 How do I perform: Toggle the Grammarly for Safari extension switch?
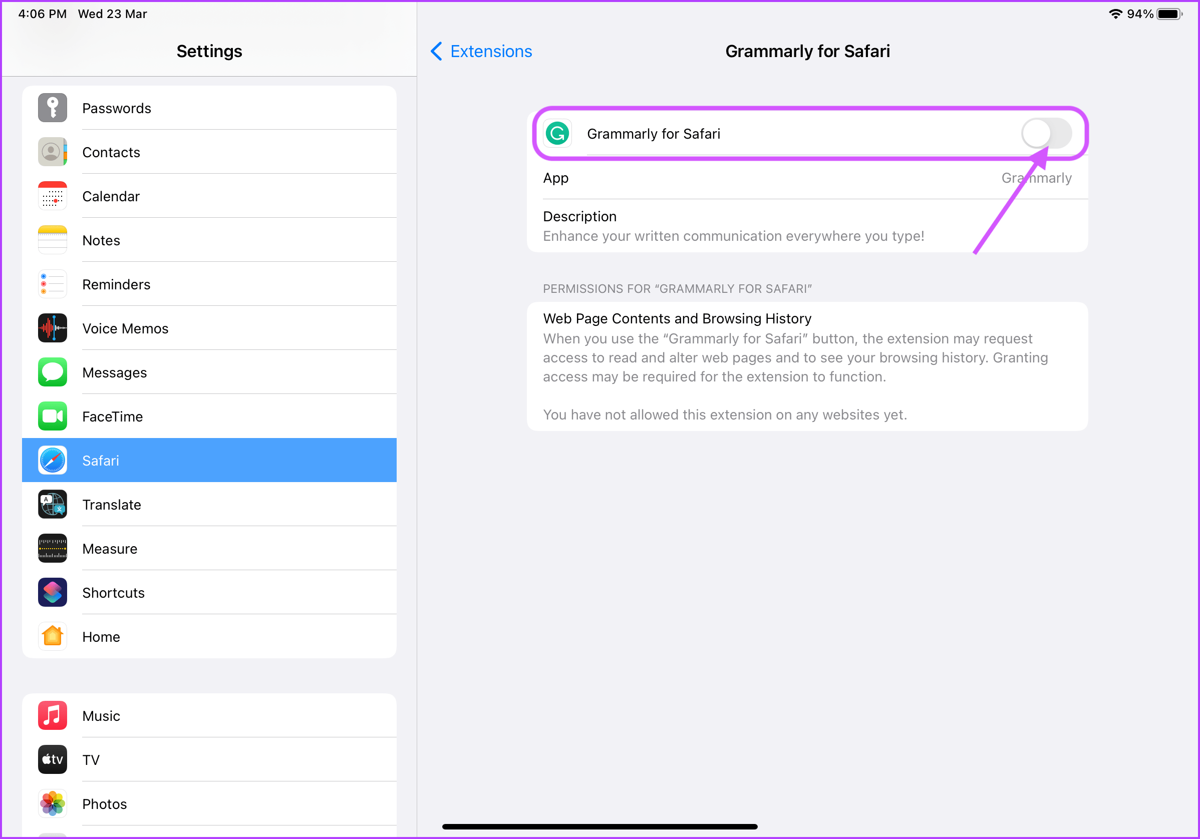pyautogui.click(x=1048, y=134)
